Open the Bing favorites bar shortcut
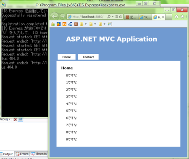This screenshot has width=189, height=159. coord(64,24)
